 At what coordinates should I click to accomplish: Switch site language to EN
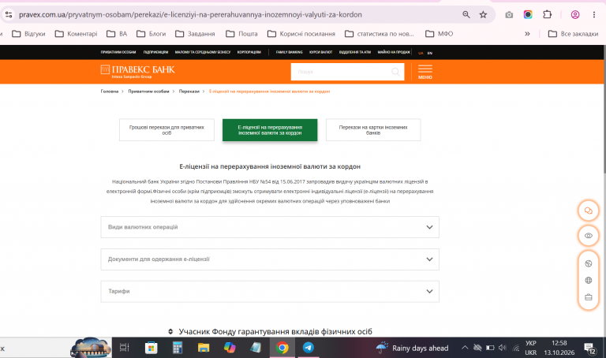(x=430, y=53)
